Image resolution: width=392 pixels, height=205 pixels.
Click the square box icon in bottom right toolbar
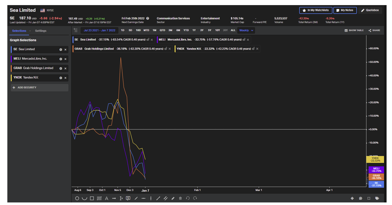point(369,198)
